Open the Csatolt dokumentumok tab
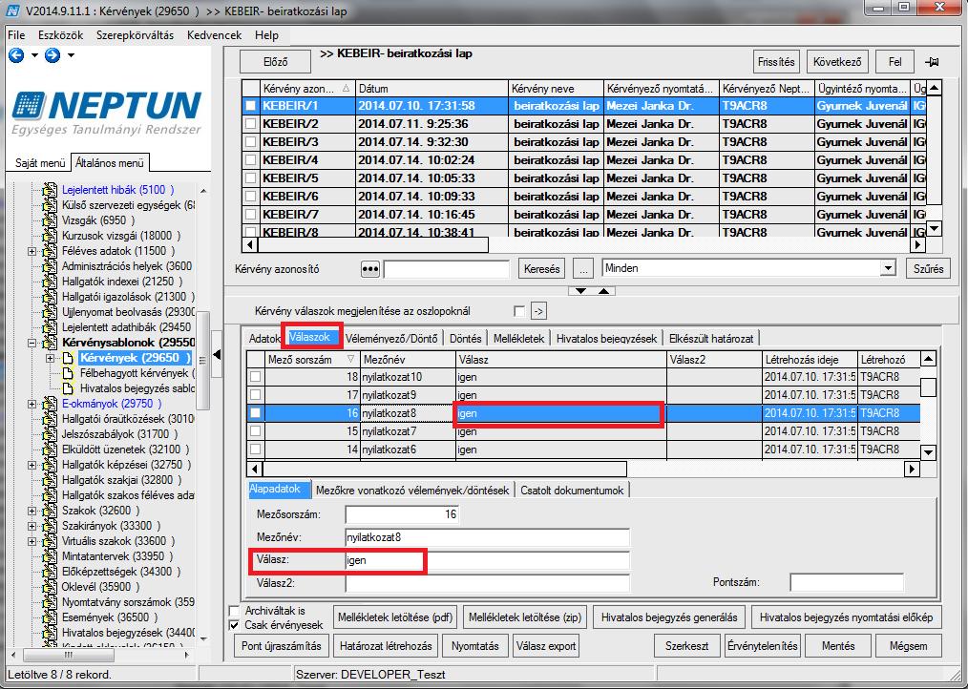Screen dimensions: 968x690 (572, 491)
